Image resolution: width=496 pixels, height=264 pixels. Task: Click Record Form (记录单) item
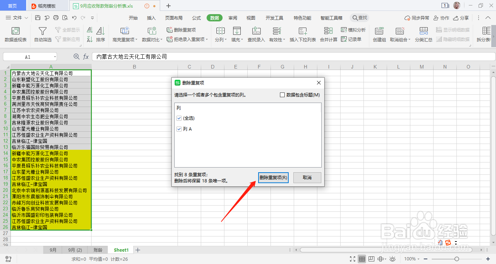click(351, 39)
